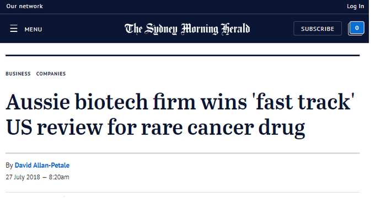Select the publish date 27 July 2018

pyautogui.click(x=23, y=177)
